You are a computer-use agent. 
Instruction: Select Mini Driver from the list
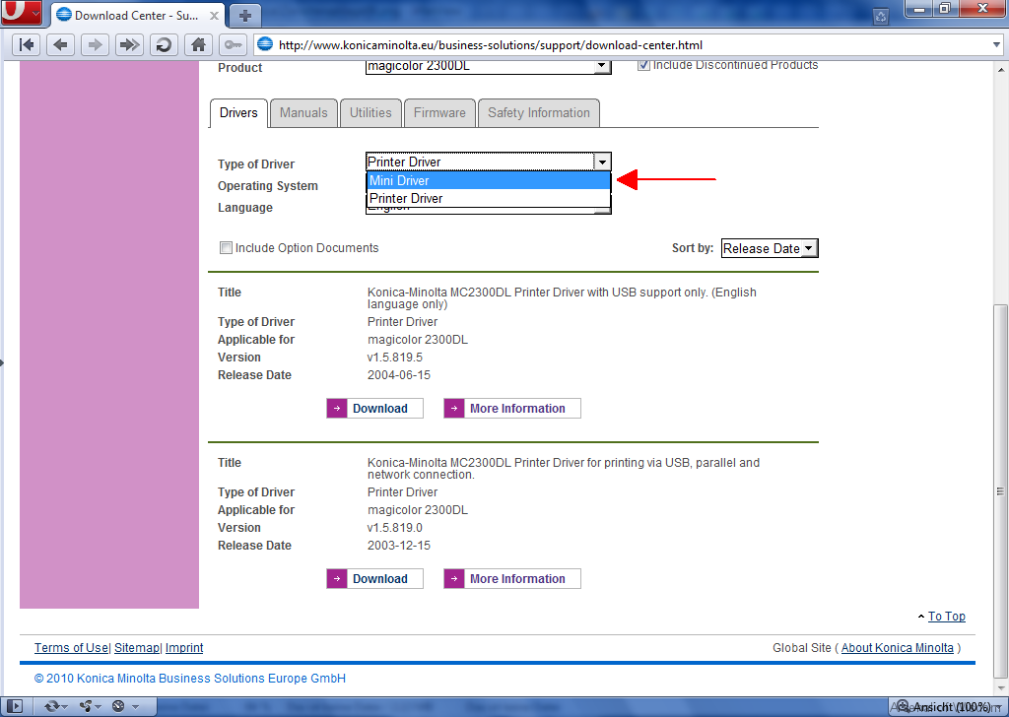489,180
